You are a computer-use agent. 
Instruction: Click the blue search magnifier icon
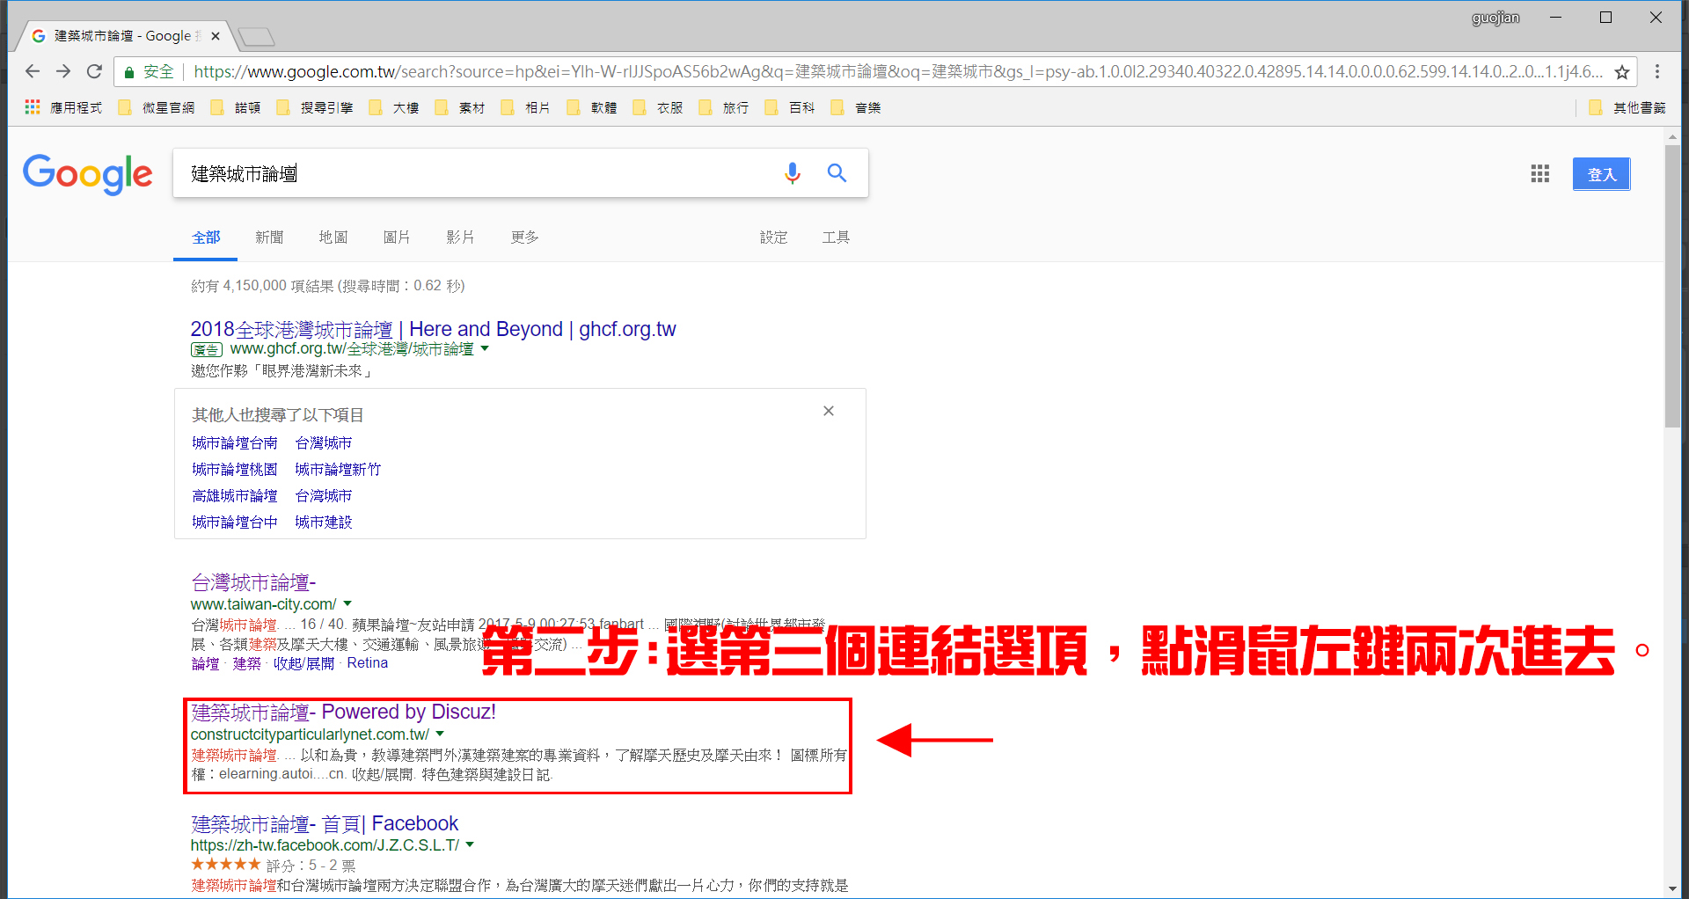click(837, 173)
